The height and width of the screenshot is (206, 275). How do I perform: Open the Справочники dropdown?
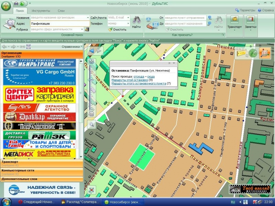tap(72, 47)
